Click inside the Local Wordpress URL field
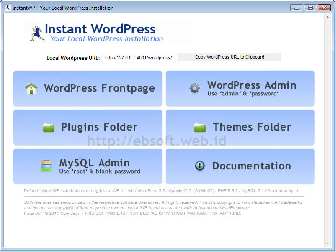The image size is (335, 251). coord(138,58)
